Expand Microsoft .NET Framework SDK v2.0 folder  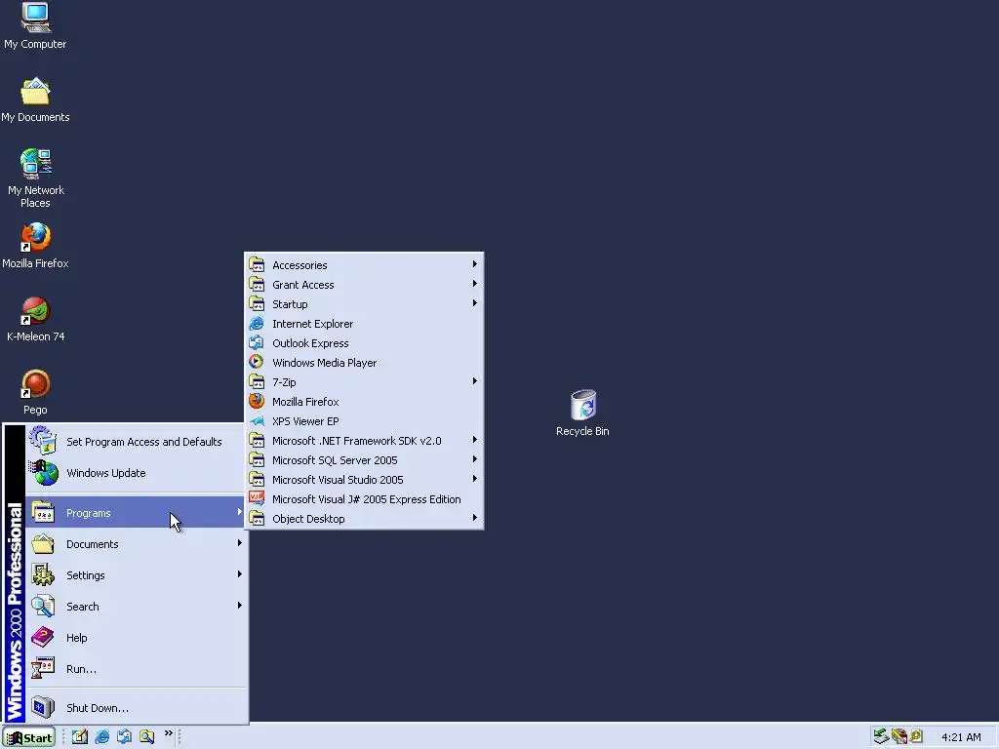pos(364,441)
